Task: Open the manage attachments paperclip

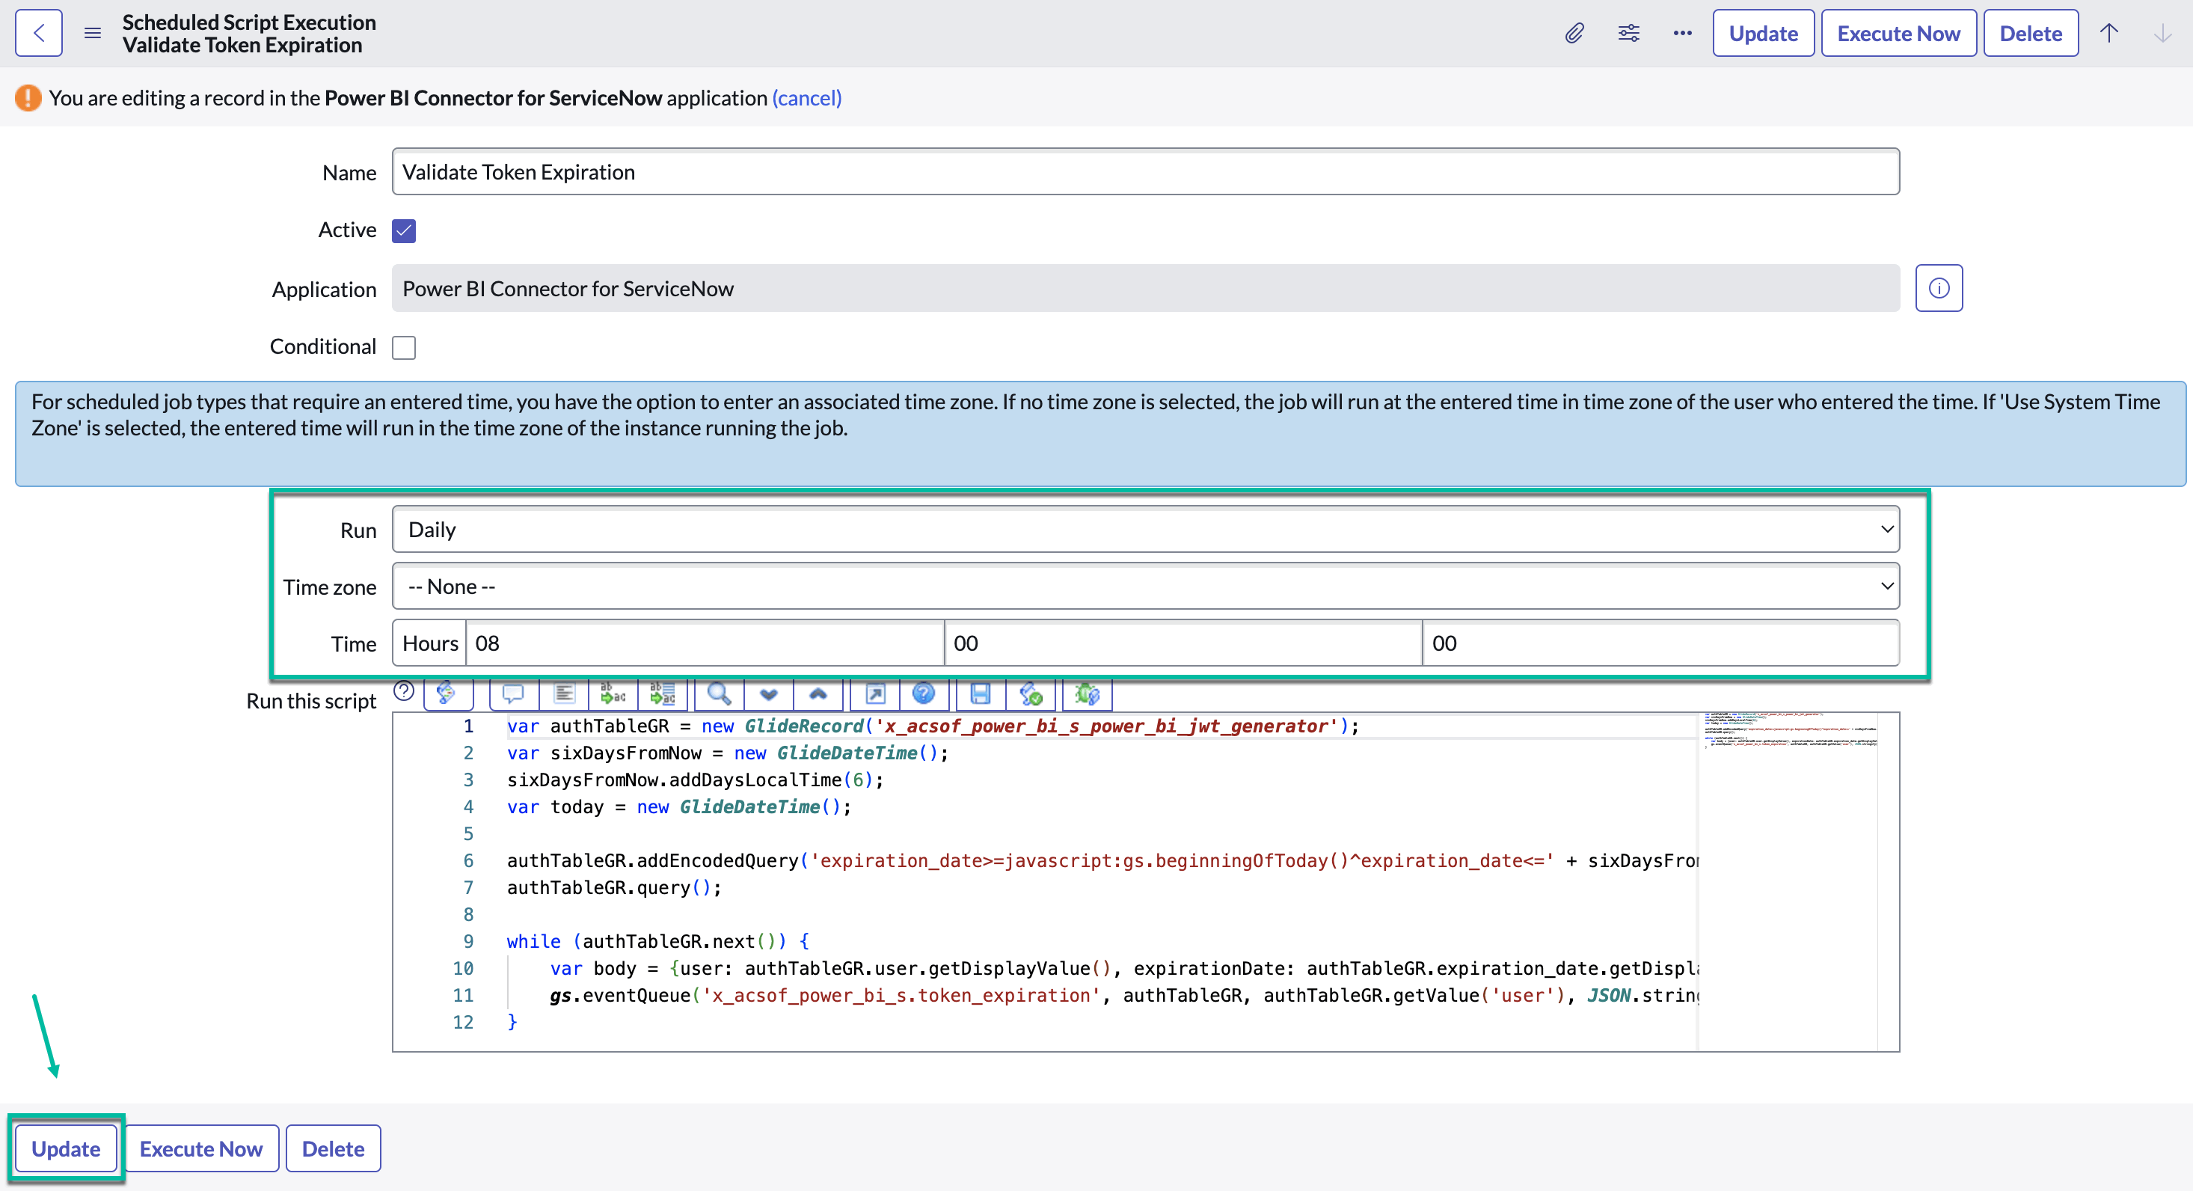Action: pyautogui.click(x=1574, y=33)
